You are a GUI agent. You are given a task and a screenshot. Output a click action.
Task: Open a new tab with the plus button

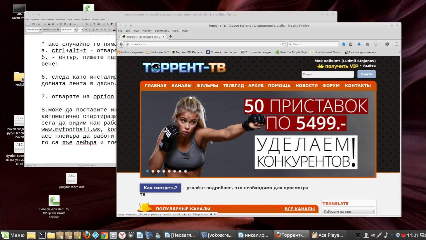pos(171,36)
